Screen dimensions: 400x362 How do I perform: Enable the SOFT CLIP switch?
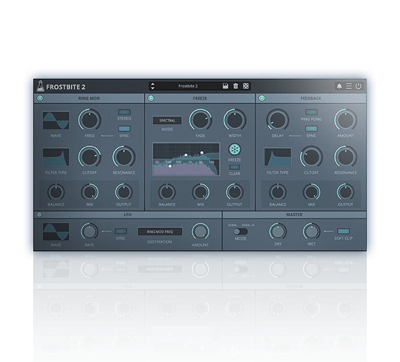(x=343, y=231)
